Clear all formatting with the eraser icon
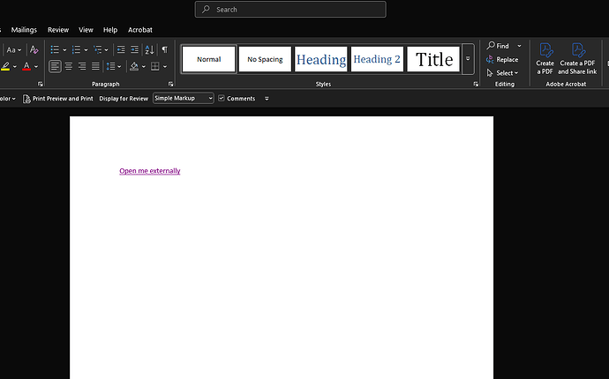 (34, 49)
